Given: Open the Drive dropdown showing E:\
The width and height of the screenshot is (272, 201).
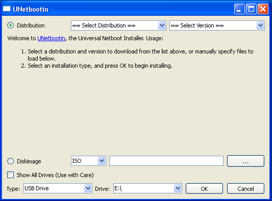Looking at the screenshot, I should [x=147, y=188].
